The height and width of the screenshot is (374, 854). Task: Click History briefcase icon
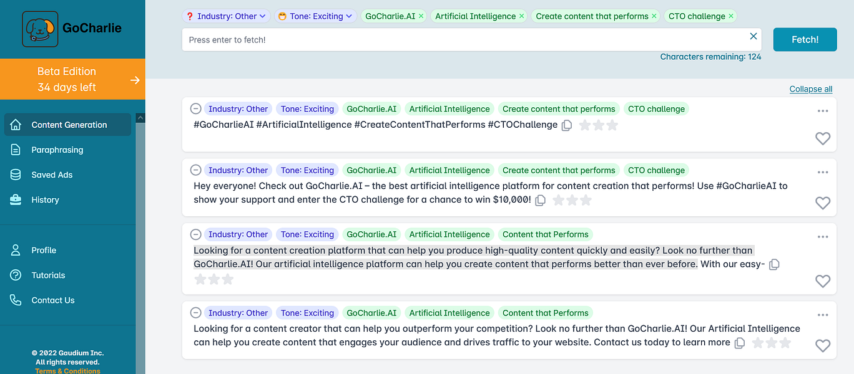point(16,199)
